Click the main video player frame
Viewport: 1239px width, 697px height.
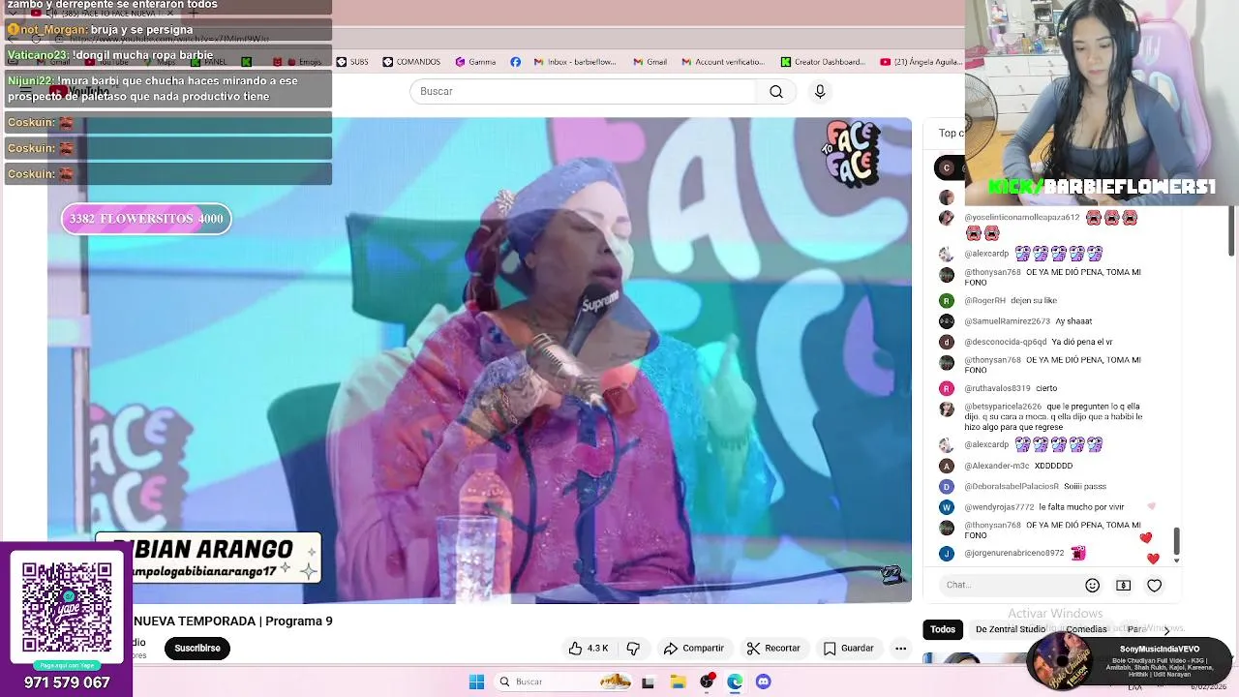(479, 360)
